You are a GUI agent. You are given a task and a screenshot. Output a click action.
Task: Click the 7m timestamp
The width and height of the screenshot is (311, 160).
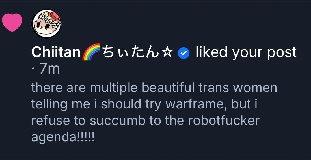tap(49, 69)
